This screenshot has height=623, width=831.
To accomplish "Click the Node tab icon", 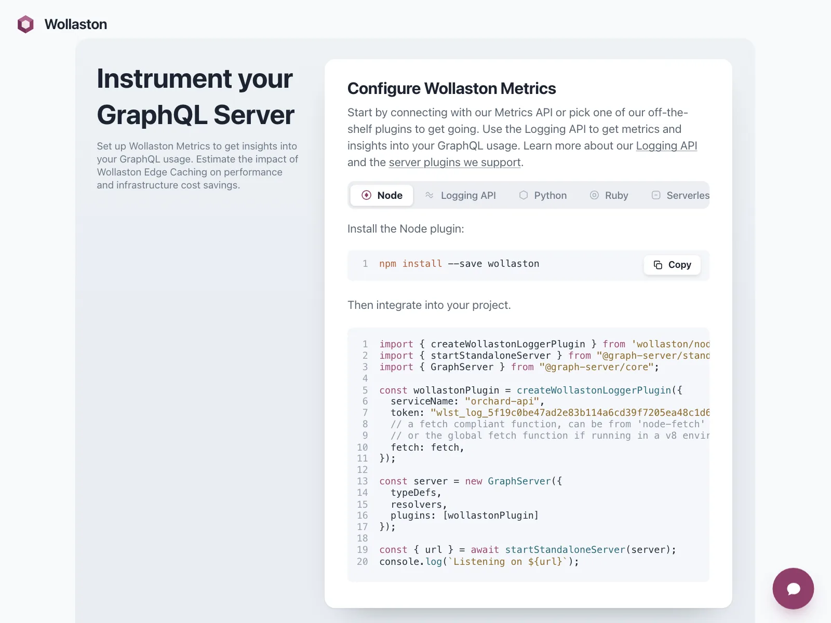I will pyautogui.click(x=367, y=195).
